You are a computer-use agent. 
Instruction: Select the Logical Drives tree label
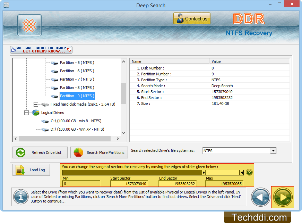(53, 113)
